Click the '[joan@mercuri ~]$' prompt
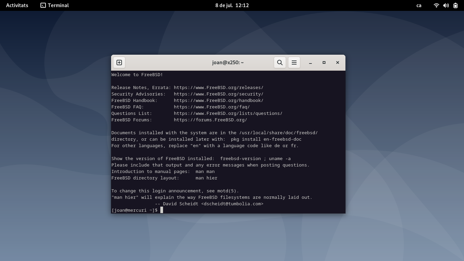Screen dimensions: 464x261 135,210
